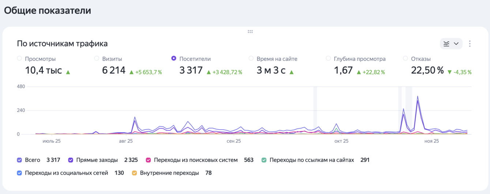Click the green arrow next to 3 м 3 с
490x194 pixels.
click(291, 72)
